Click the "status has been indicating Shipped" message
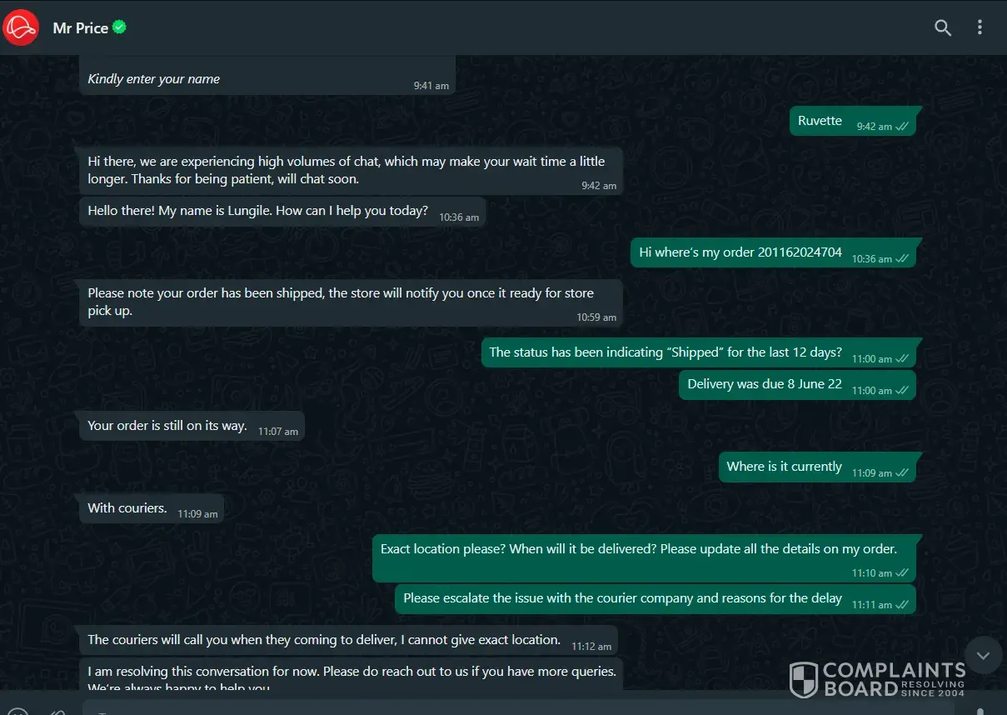 (666, 352)
